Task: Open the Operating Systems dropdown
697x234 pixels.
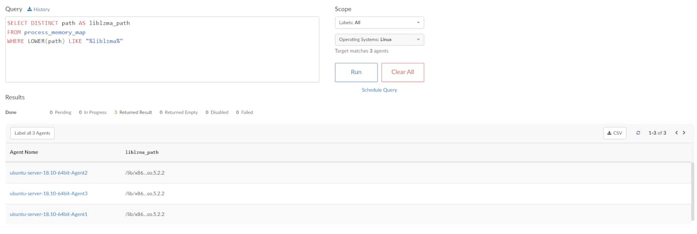Action: tap(379, 39)
